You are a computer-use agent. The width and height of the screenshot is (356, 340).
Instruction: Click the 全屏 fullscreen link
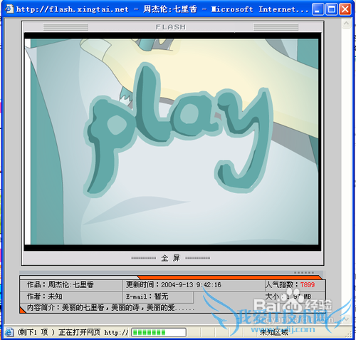(x=171, y=258)
